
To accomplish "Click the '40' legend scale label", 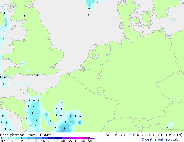I will pos(76,141).
